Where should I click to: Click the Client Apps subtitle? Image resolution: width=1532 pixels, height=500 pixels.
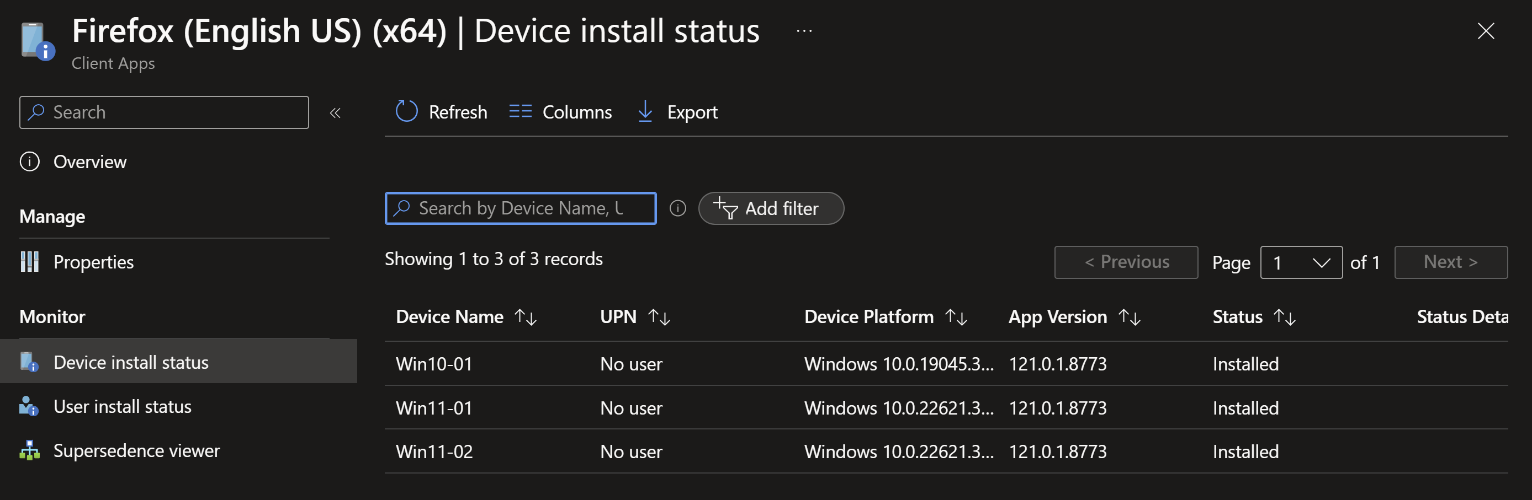tap(113, 63)
